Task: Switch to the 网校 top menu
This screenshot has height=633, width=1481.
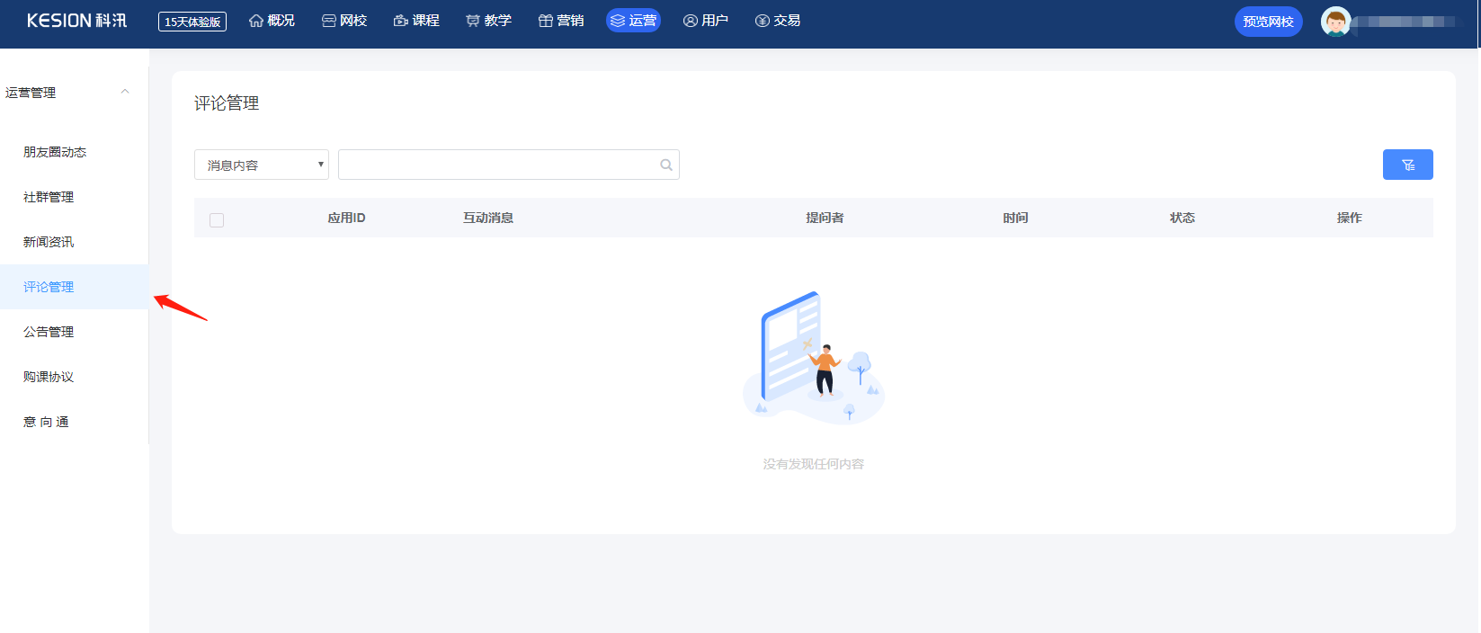Action: [344, 21]
